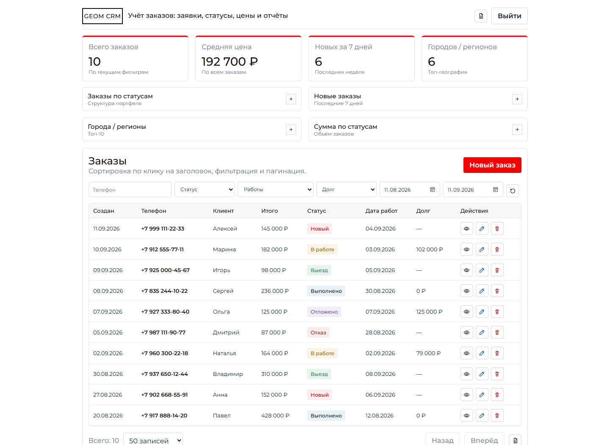Click the Отложено status badge

click(x=324, y=311)
